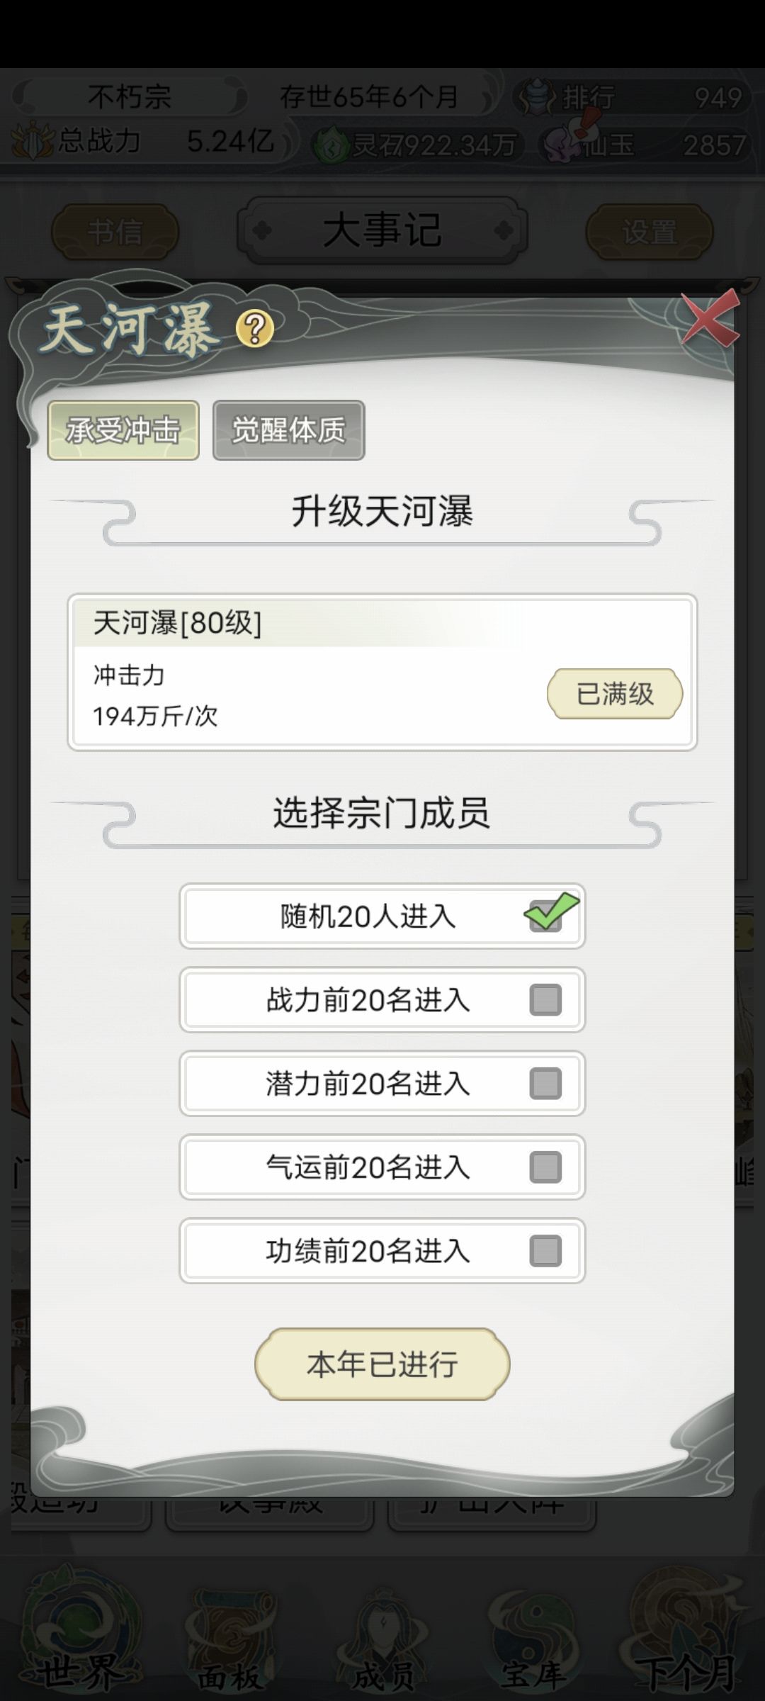Viewport: 765px width, 1701px height.
Task: Select the 承受冲击 tab
Action: click(x=122, y=430)
